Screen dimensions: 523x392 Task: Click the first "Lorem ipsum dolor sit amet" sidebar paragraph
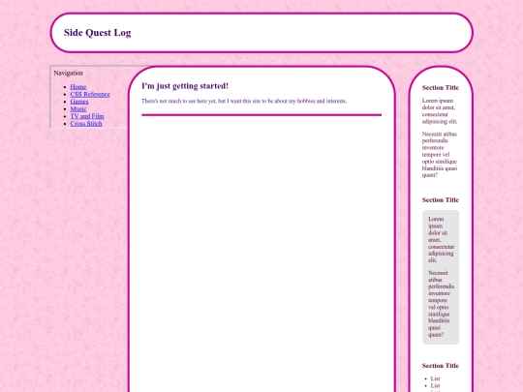point(440,111)
